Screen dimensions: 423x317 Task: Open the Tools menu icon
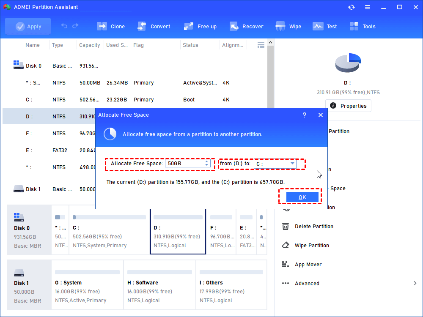[x=354, y=26]
